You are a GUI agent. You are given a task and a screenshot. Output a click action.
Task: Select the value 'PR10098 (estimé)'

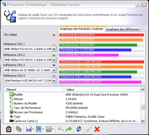click(x=77, y=108)
